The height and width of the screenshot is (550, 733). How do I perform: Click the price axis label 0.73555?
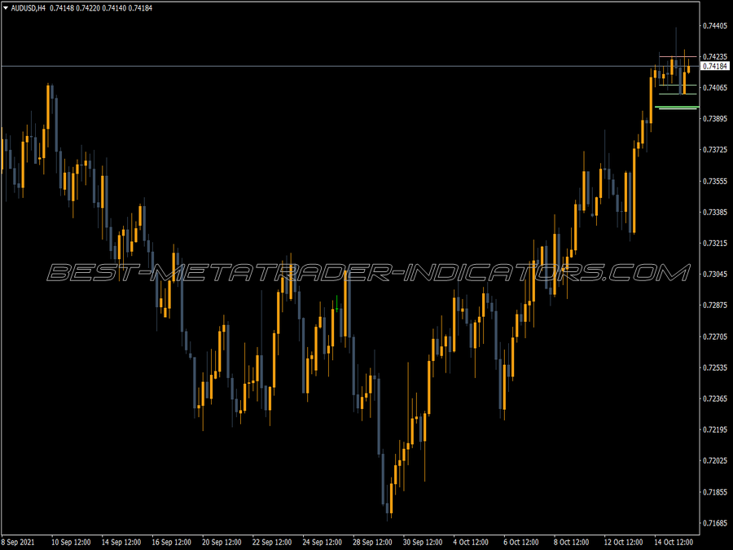(715, 181)
